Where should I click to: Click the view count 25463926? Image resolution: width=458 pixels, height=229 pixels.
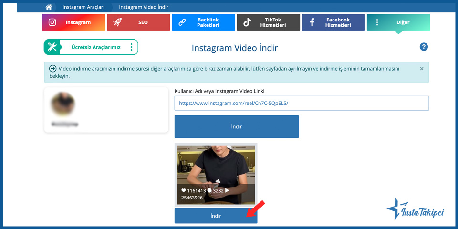click(192, 198)
